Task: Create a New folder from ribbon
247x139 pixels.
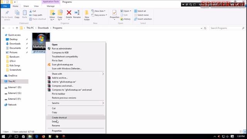Action: tap(87, 15)
